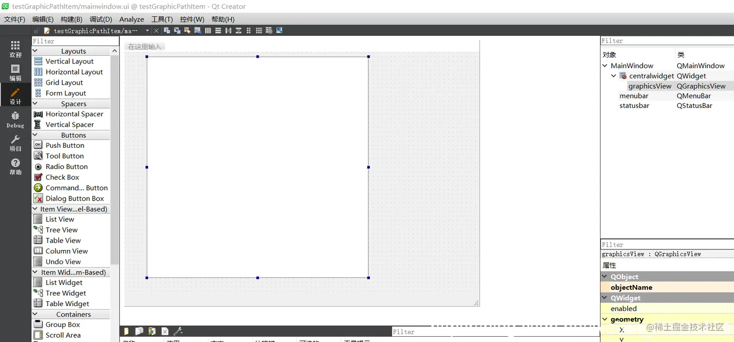The image size is (734, 342).
Task: Open the 构建(B) build menu
Action: [x=71, y=19]
